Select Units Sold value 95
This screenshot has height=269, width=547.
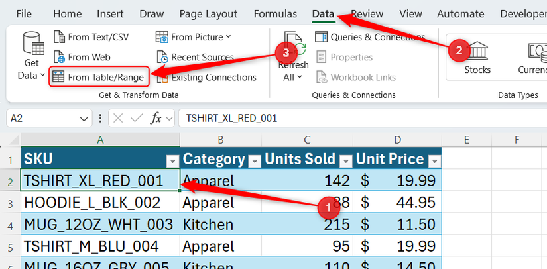point(307,246)
